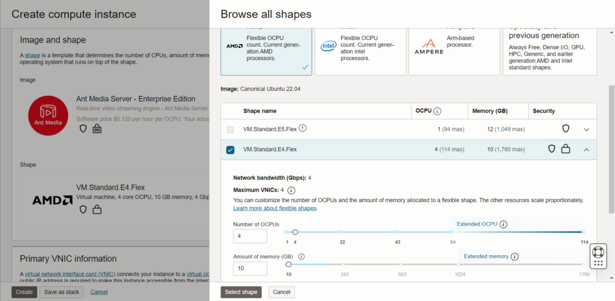
Task: Expand the VM.Standard.E5.Flex row details
Action: point(587,130)
